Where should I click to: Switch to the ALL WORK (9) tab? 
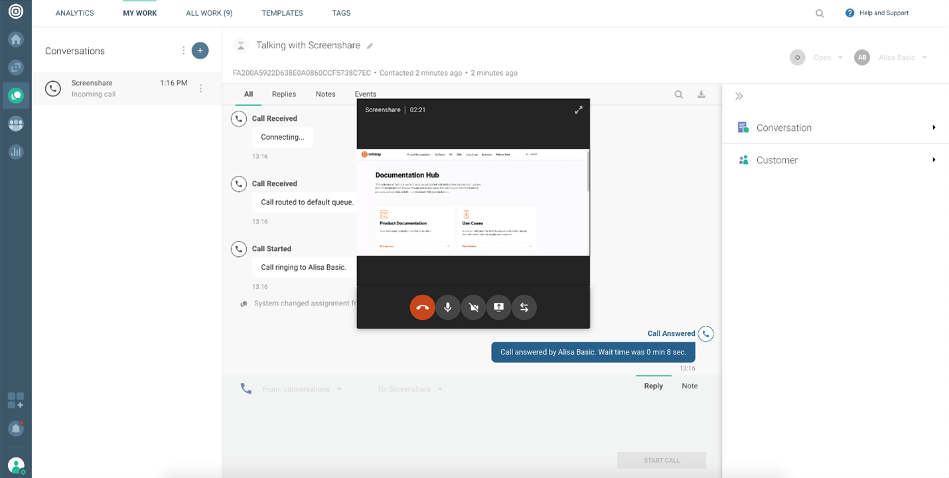click(x=209, y=13)
